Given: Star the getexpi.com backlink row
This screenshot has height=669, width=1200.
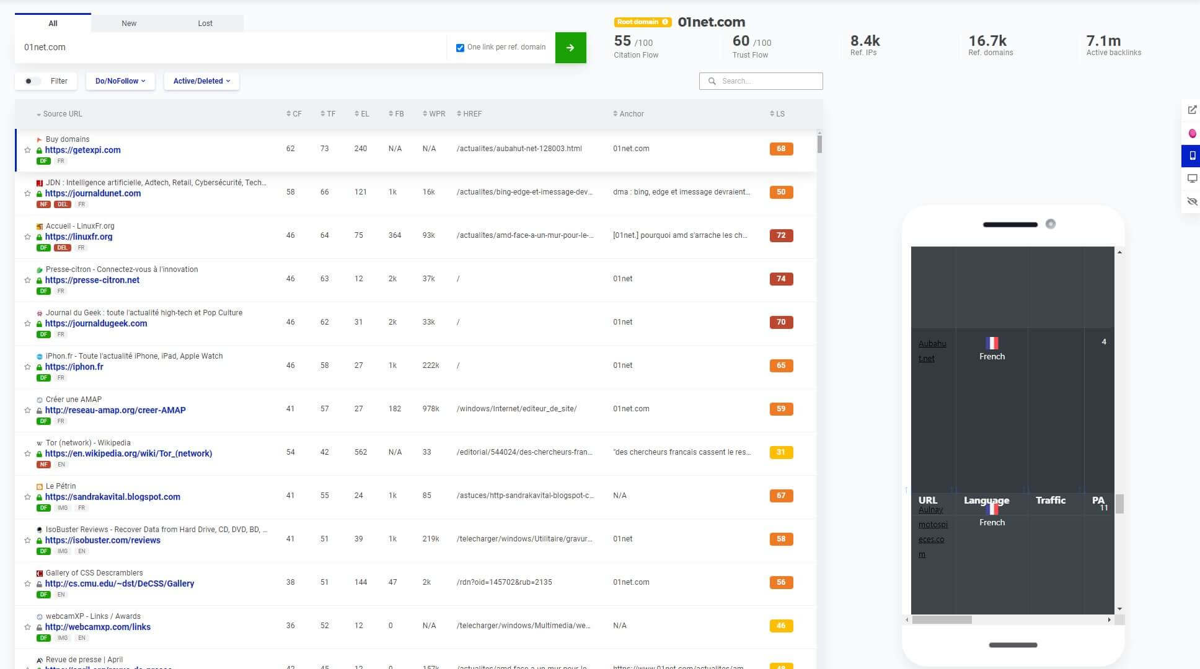Looking at the screenshot, I should coord(27,150).
